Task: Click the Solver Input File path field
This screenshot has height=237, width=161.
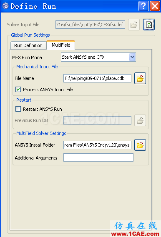Action: tap(90, 25)
